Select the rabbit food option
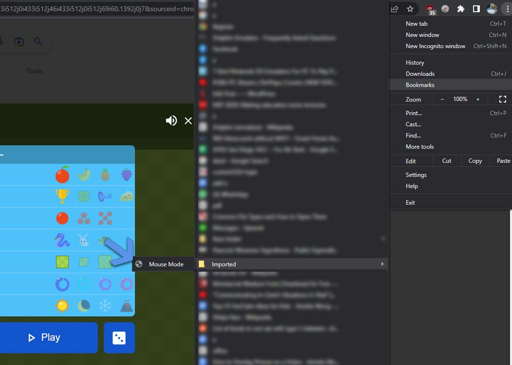Viewport: 512px width, 365px height. (84, 240)
